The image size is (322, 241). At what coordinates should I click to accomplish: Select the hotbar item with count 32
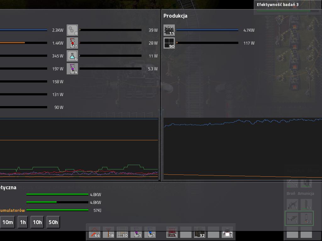coord(200,232)
